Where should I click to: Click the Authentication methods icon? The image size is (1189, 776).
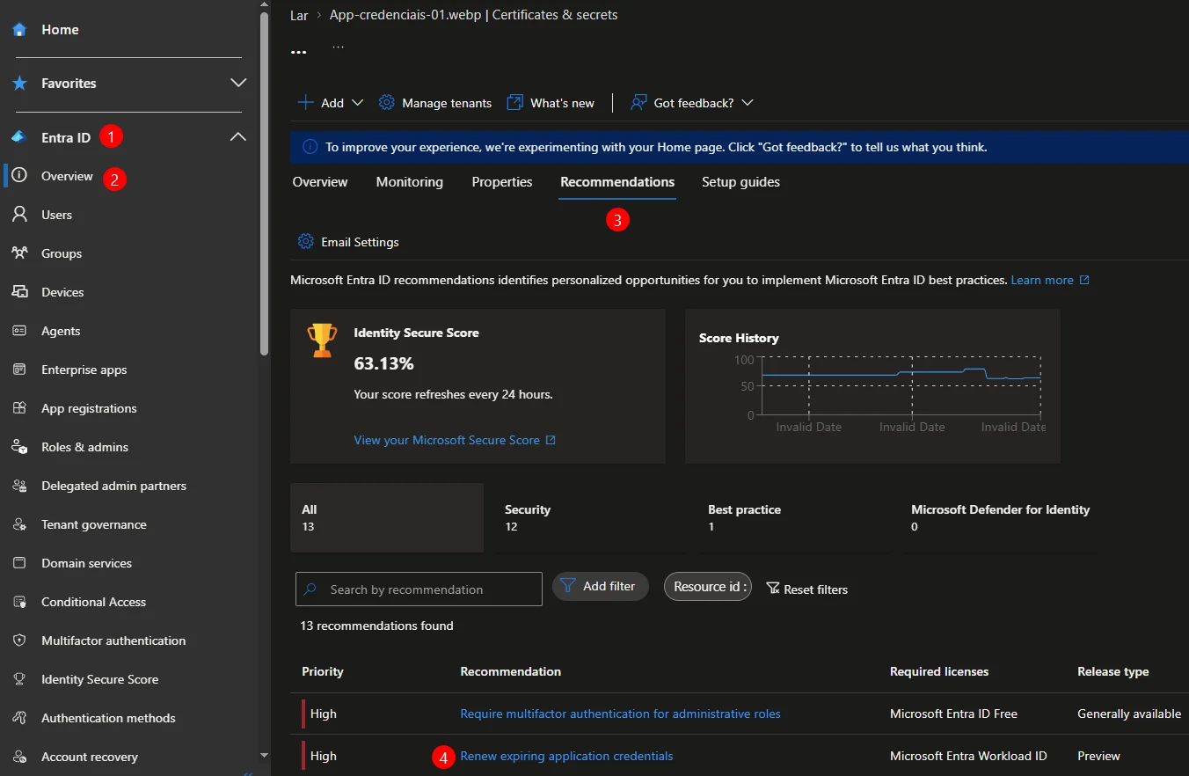tap(19, 718)
